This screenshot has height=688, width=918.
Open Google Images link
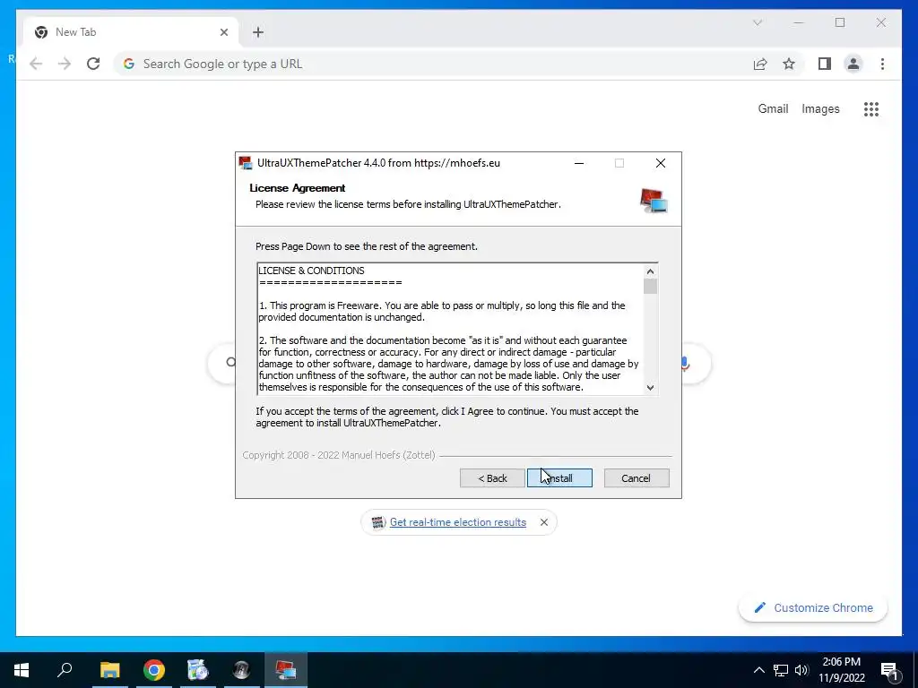pyautogui.click(x=820, y=108)
